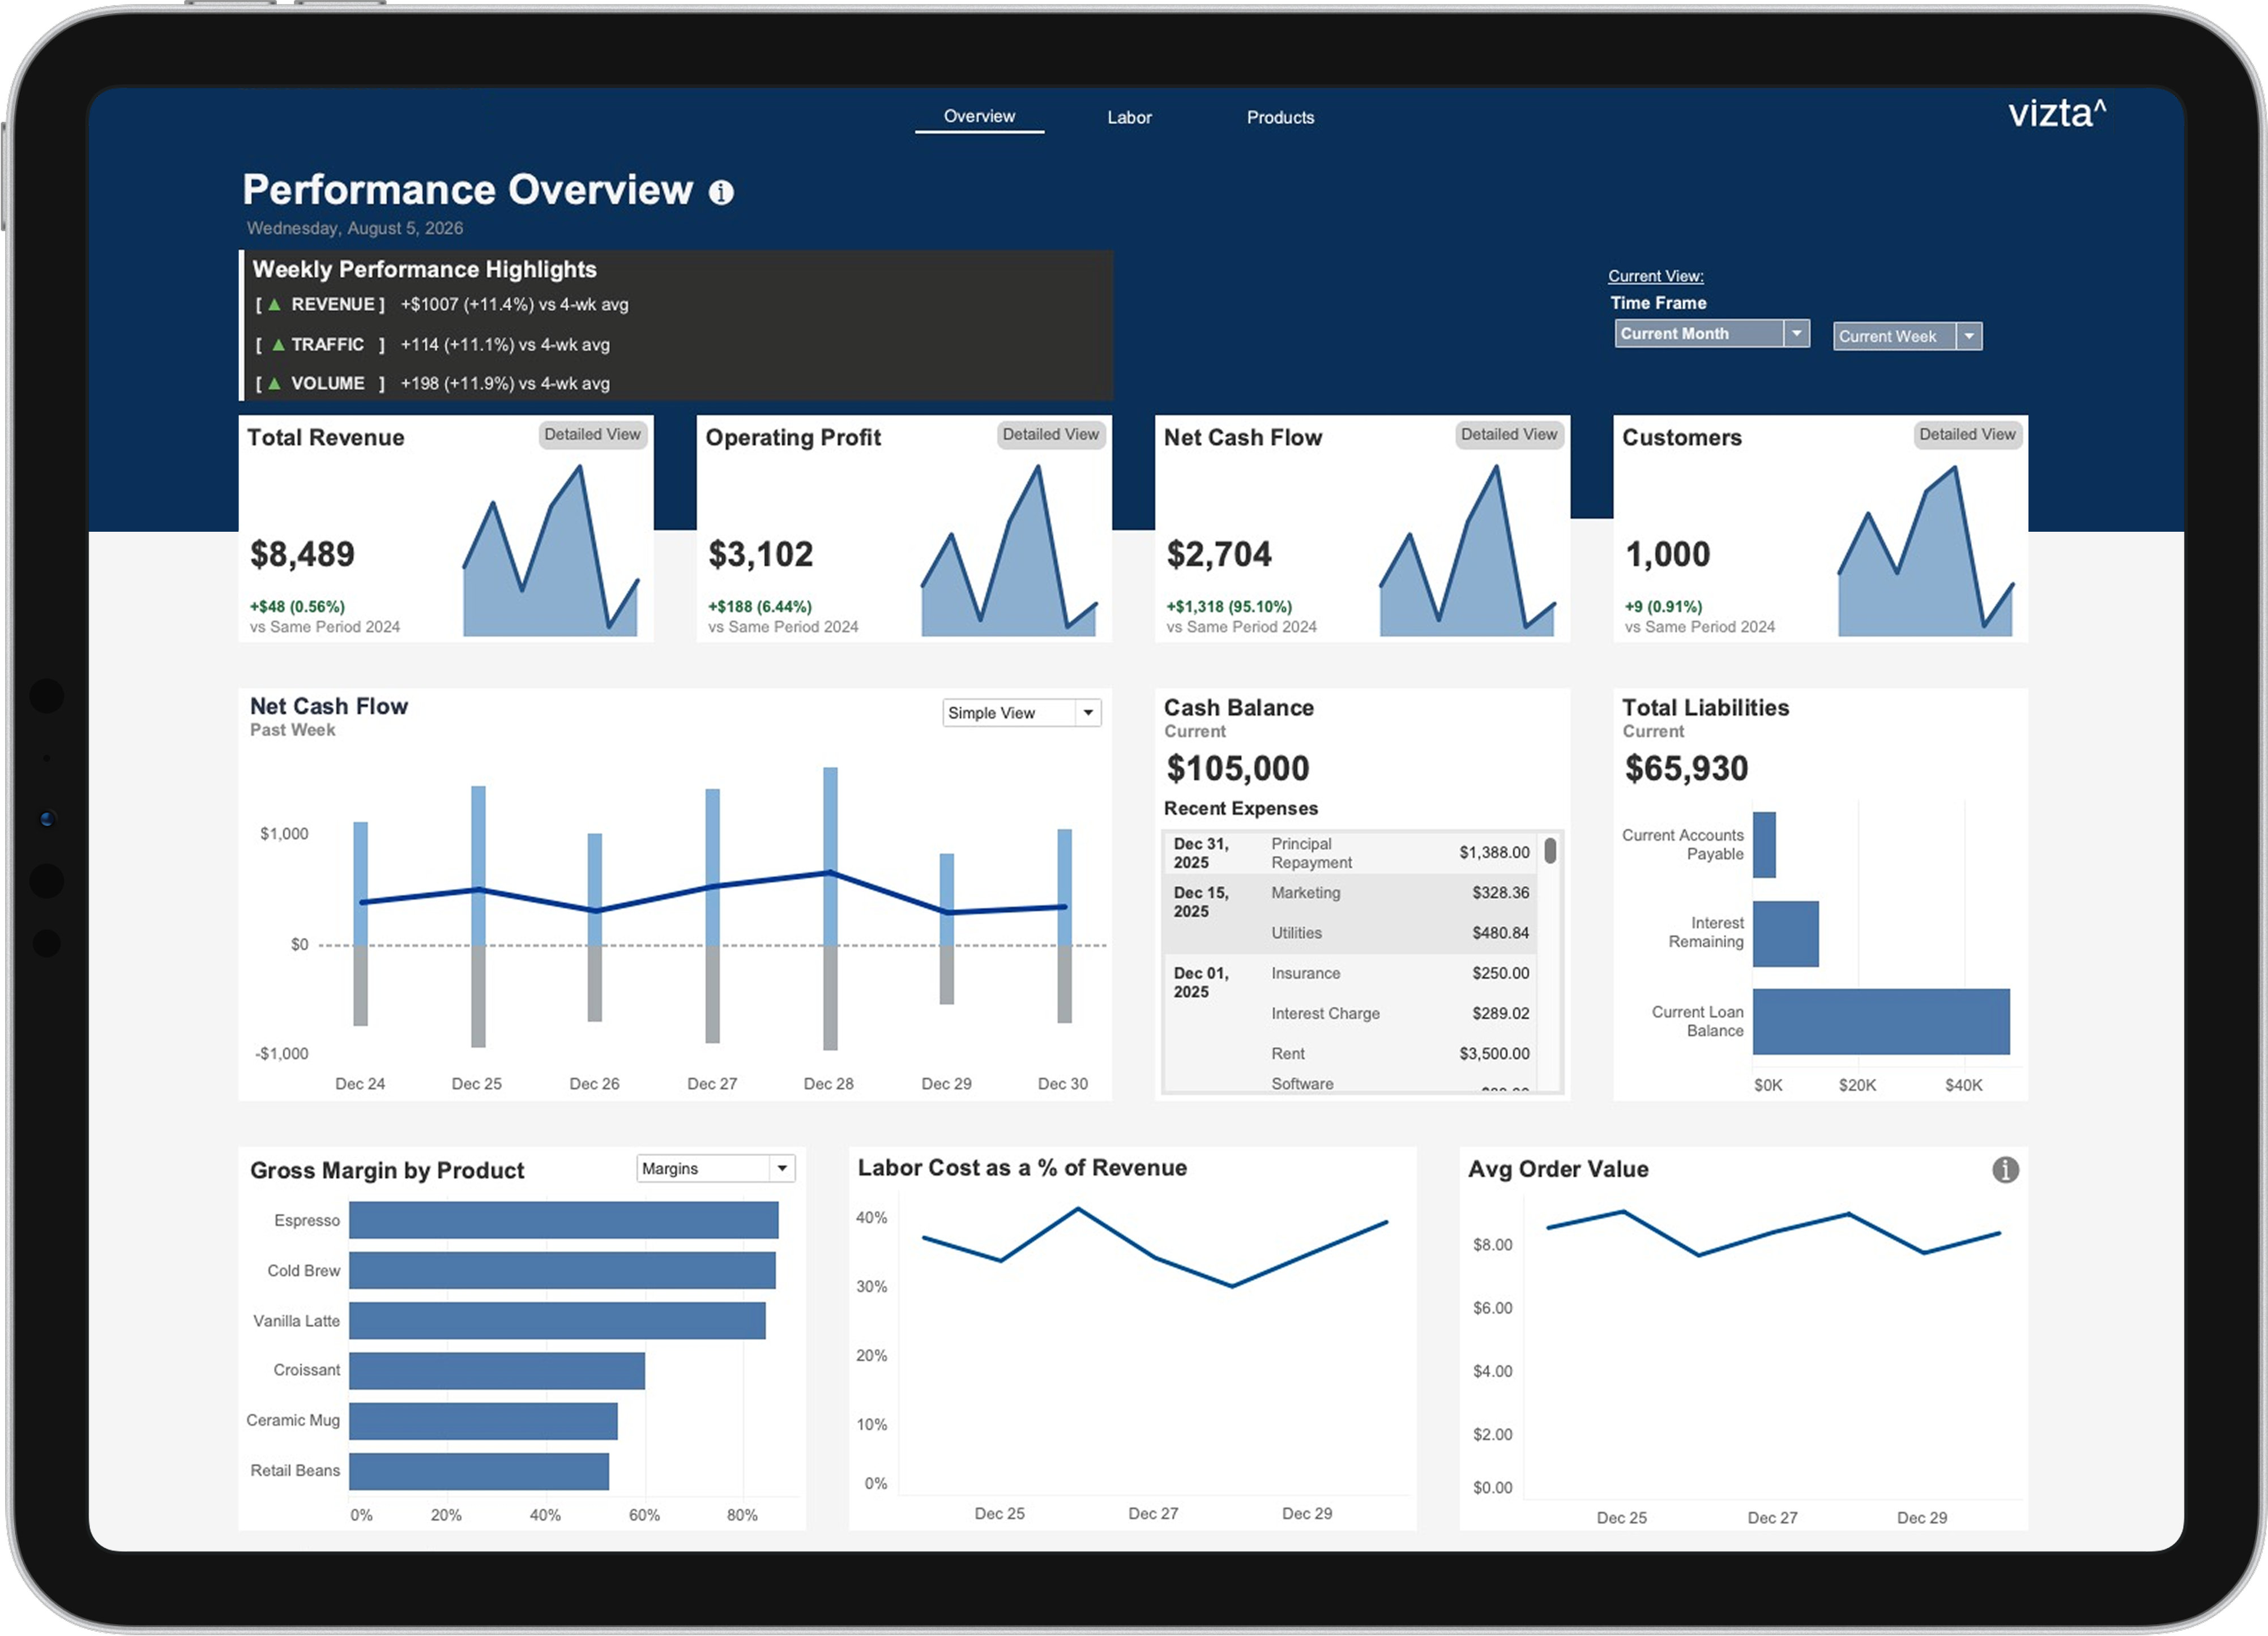The width and height of the screenshot is (2268, 1636).
Task: Click the REVENUE highlight line
Action: pyautogui.click(x=441, y=304)
